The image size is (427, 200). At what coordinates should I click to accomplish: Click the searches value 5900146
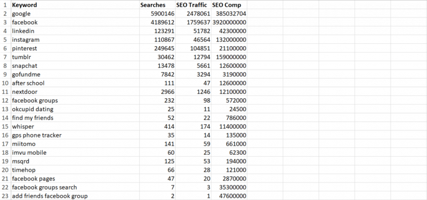click(x=157, y=13)
